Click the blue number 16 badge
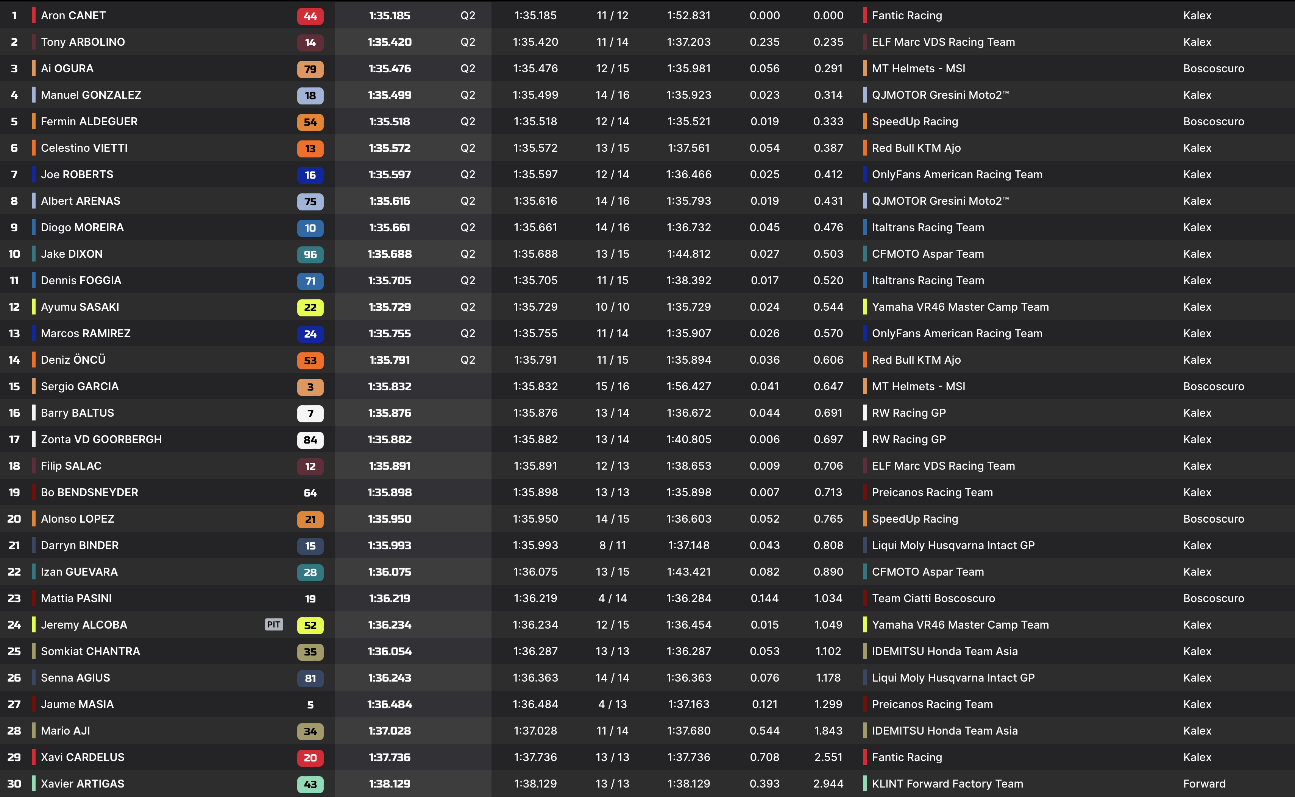Screen dimensions: 1295x797 coord(310,175)
